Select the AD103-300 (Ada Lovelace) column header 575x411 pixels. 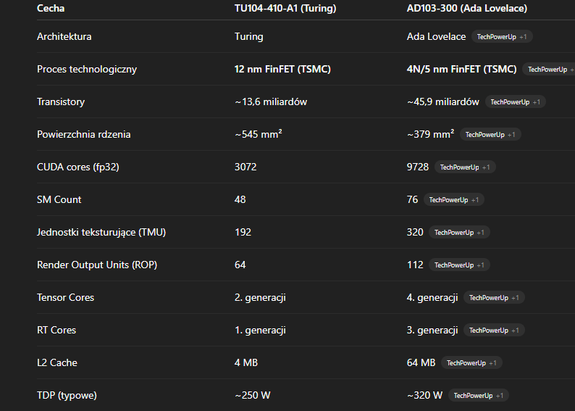466,8
